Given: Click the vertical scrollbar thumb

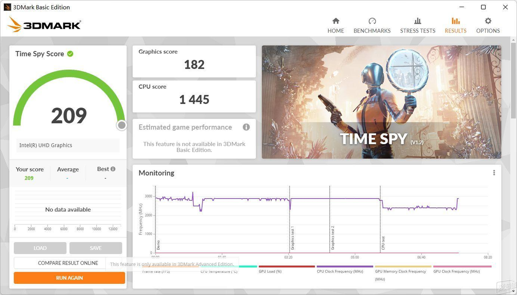Looking at the screenshot, I should pyautogui.click(x=514, y=80).
